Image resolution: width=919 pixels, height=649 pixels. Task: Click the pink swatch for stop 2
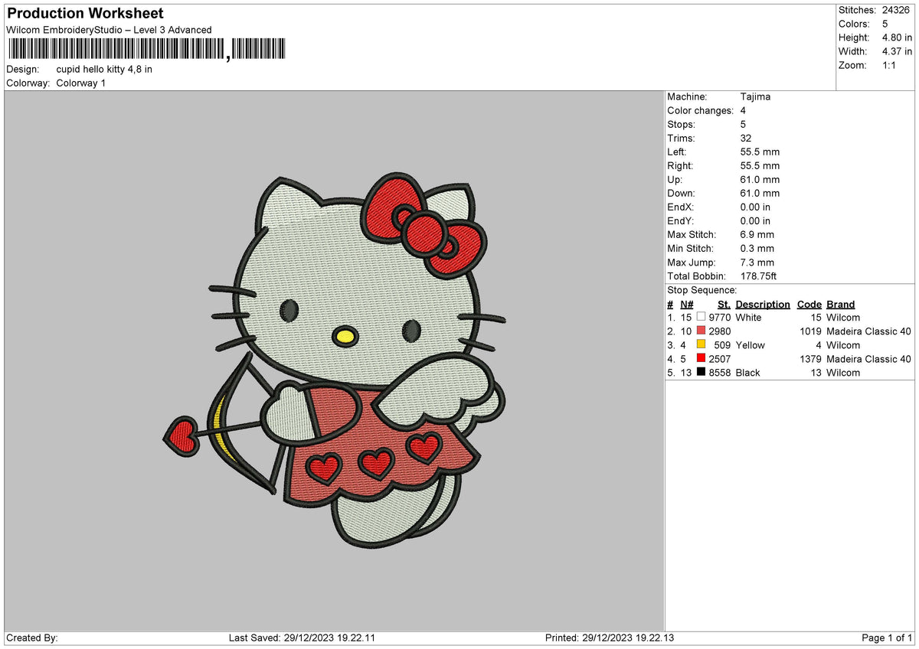click(x=701, y=331)
